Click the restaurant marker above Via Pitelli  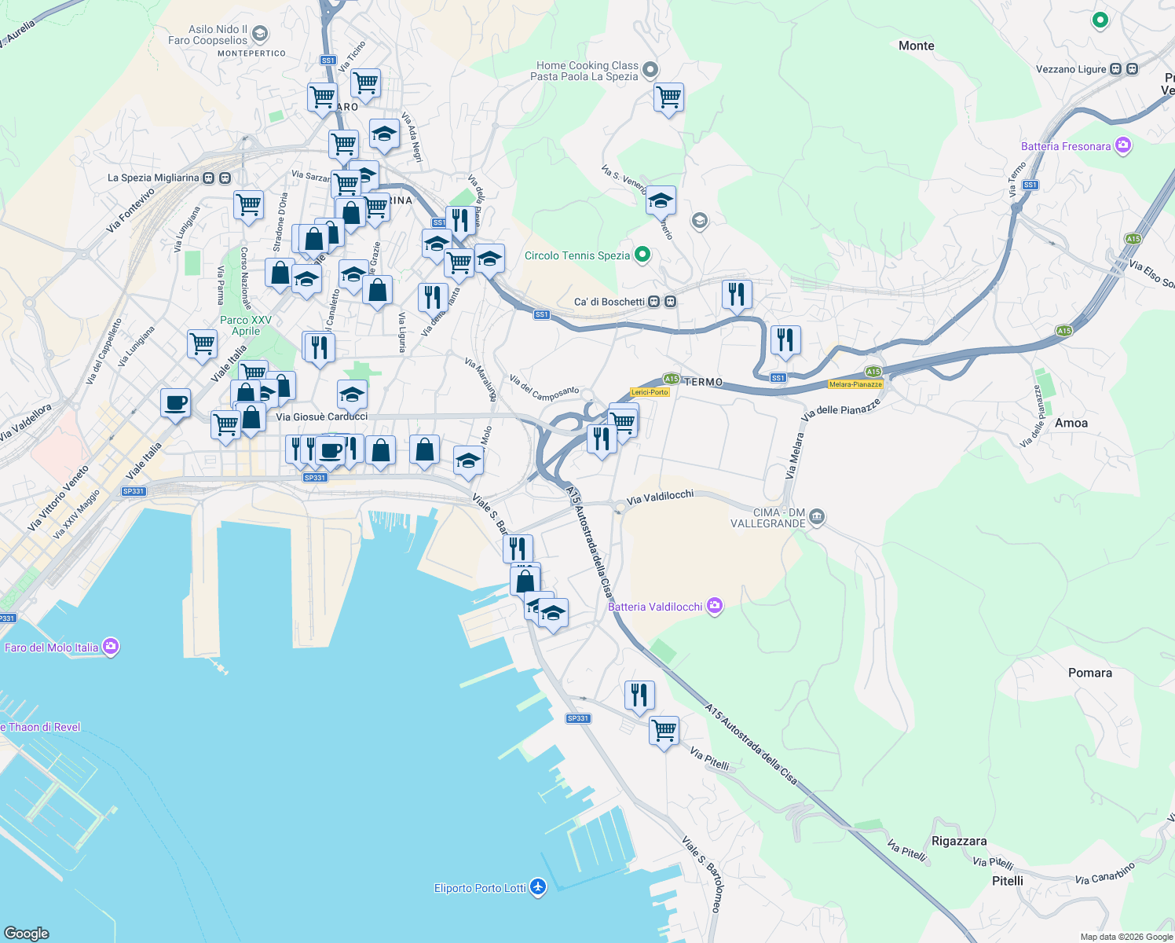[x=640, y=695]
